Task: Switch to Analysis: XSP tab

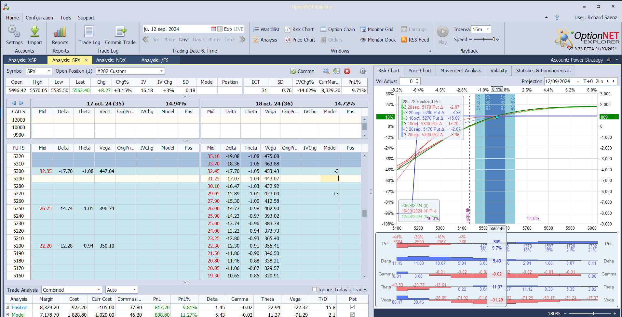Action: [x=22, y=60]
